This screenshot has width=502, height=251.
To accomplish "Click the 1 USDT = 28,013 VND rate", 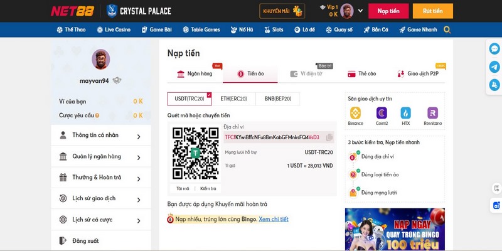I will point(310,166).
